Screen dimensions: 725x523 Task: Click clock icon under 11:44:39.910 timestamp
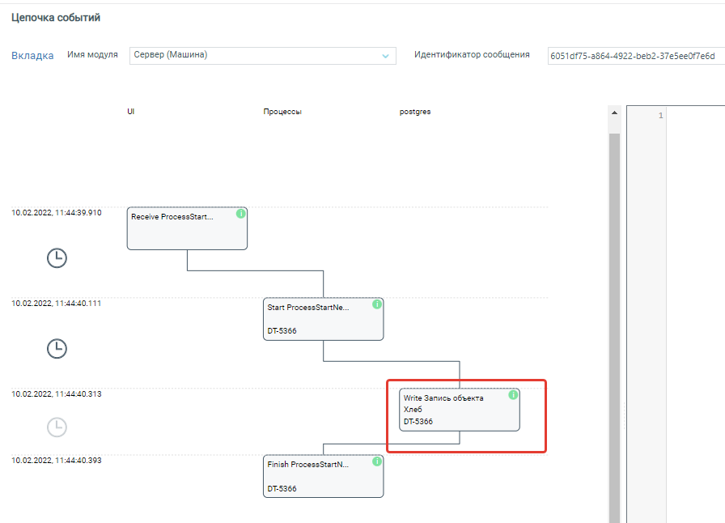(57, 258)
